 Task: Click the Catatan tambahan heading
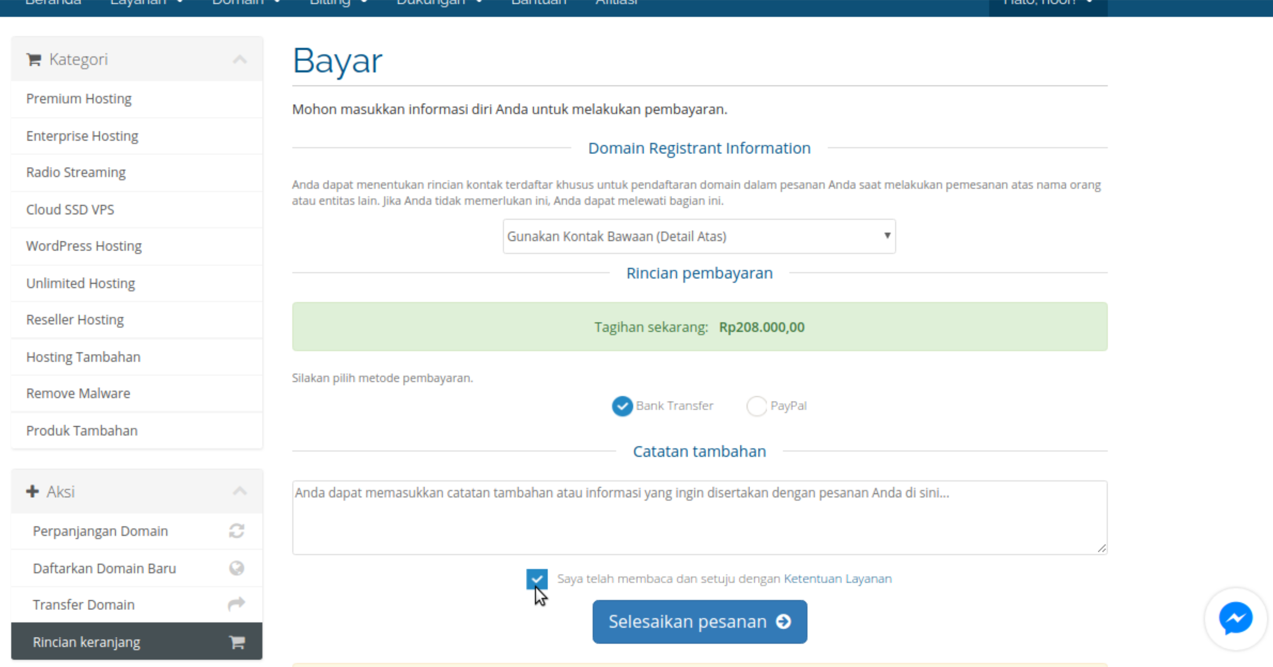pyautogui.click(x=699, y=451)
